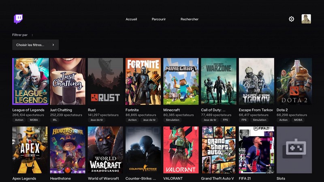Image resolution: width=324 pixels, height=182 pixels.
Task: Click the FPS tag under Escape From Tarkov
Action: [x=244, y=120]
